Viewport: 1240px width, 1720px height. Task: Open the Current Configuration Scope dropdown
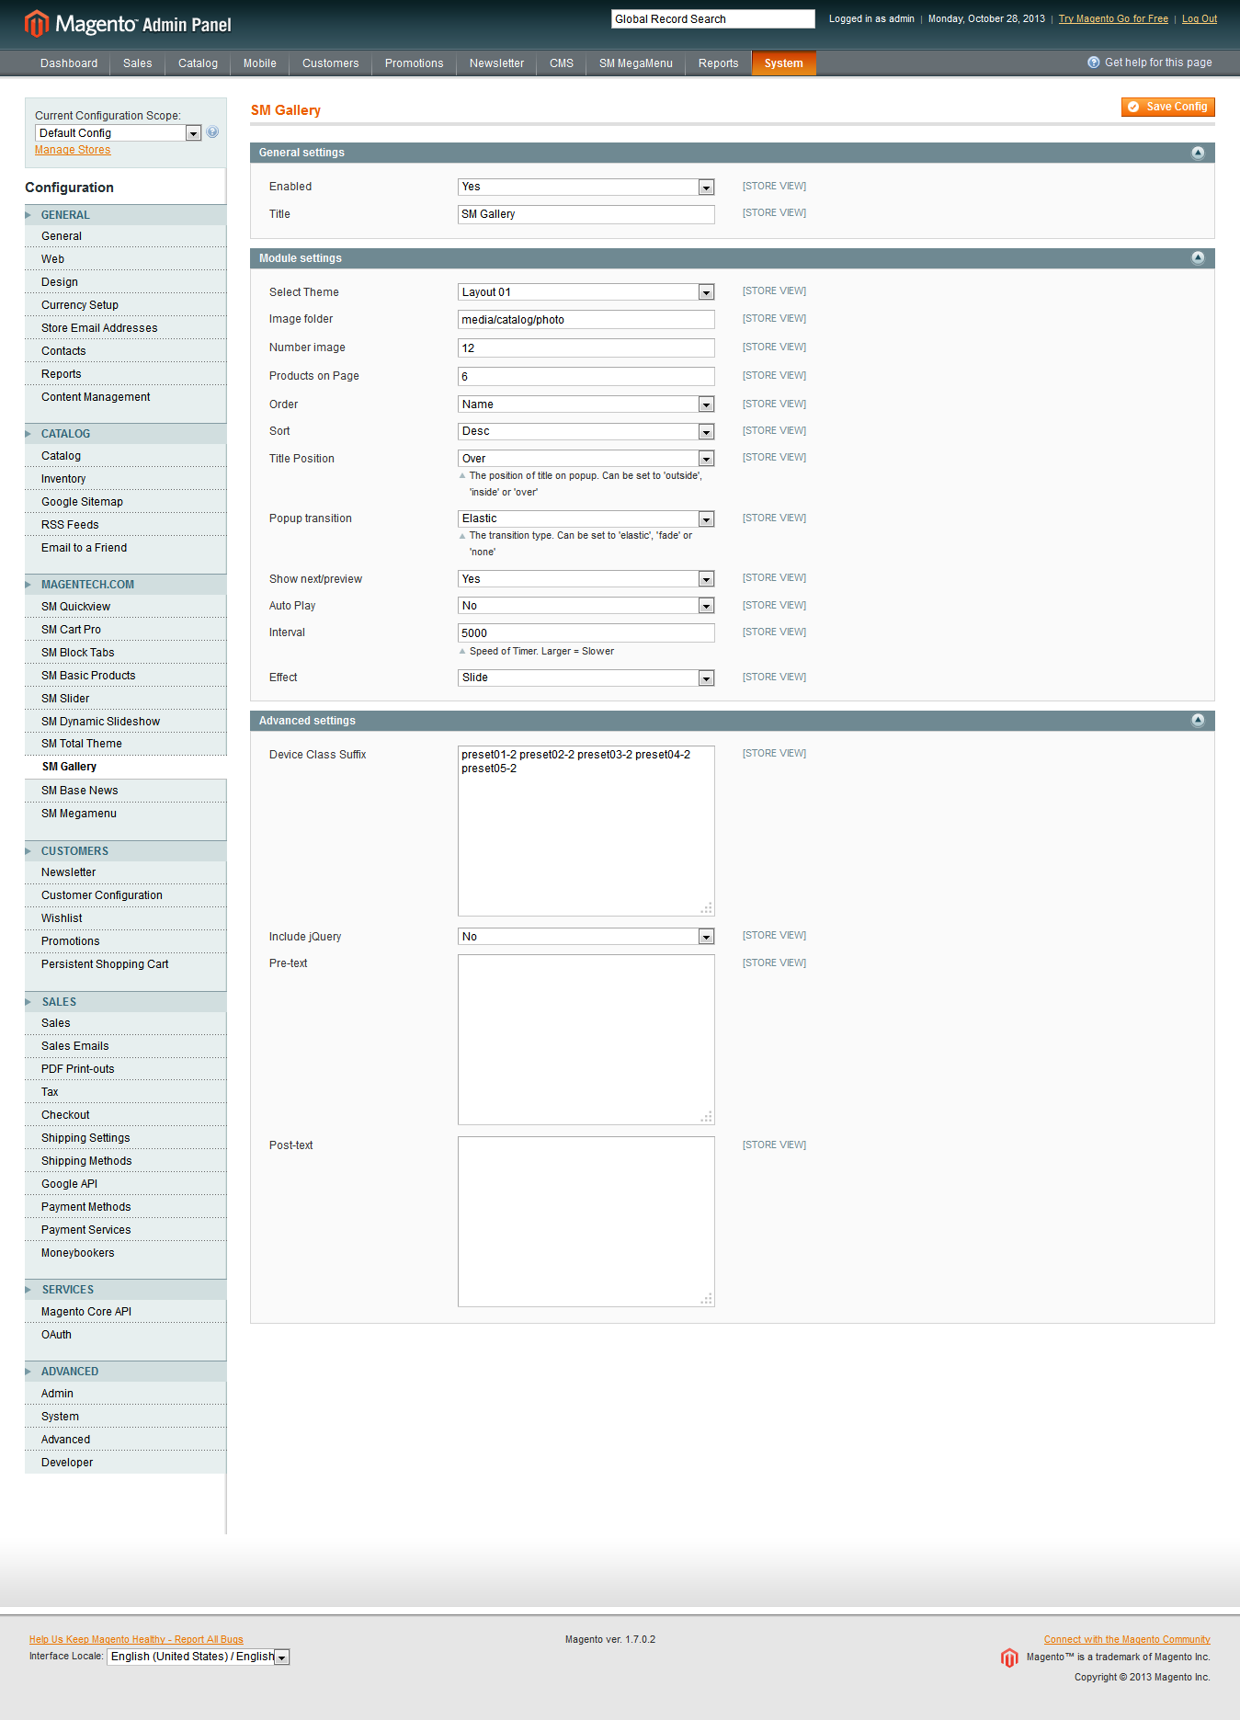[x=118, y=133]
